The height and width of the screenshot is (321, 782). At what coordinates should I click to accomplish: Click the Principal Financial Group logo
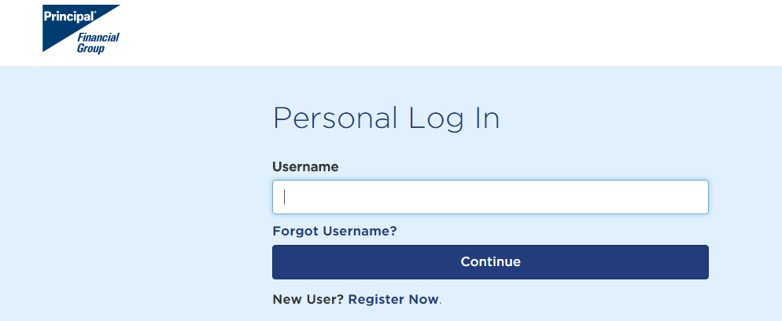[81, 30]
